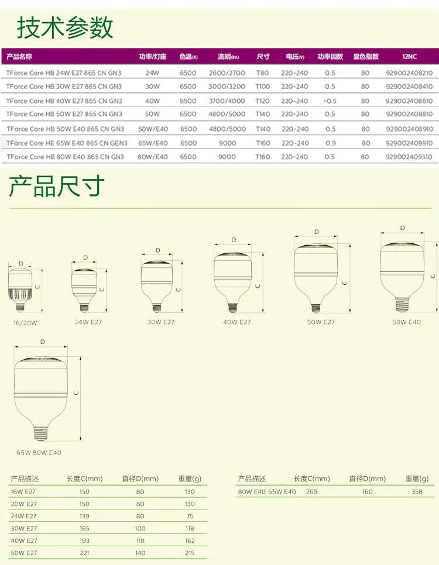The width and height of the screenshot is (439, 565).
Task: Select the 产品尺寸 section heading
Action: click(57, 186)
